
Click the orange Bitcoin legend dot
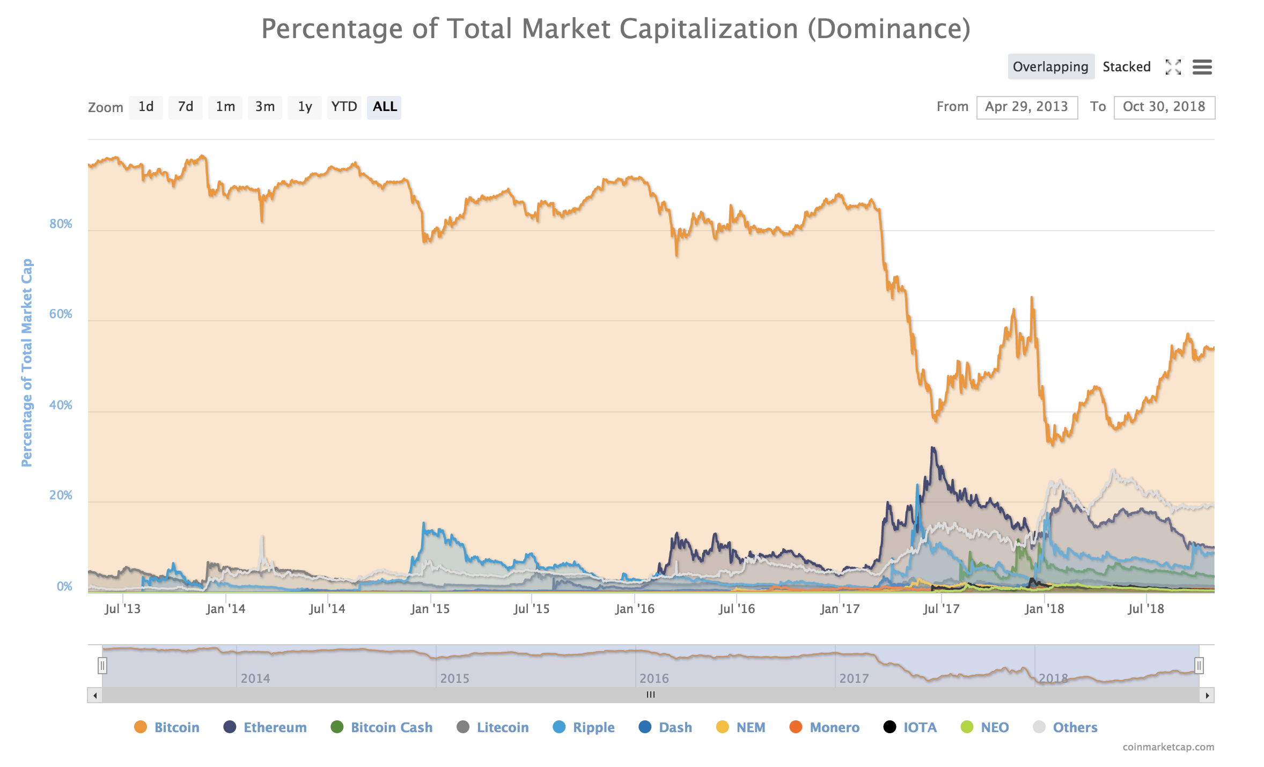(141, 727)
